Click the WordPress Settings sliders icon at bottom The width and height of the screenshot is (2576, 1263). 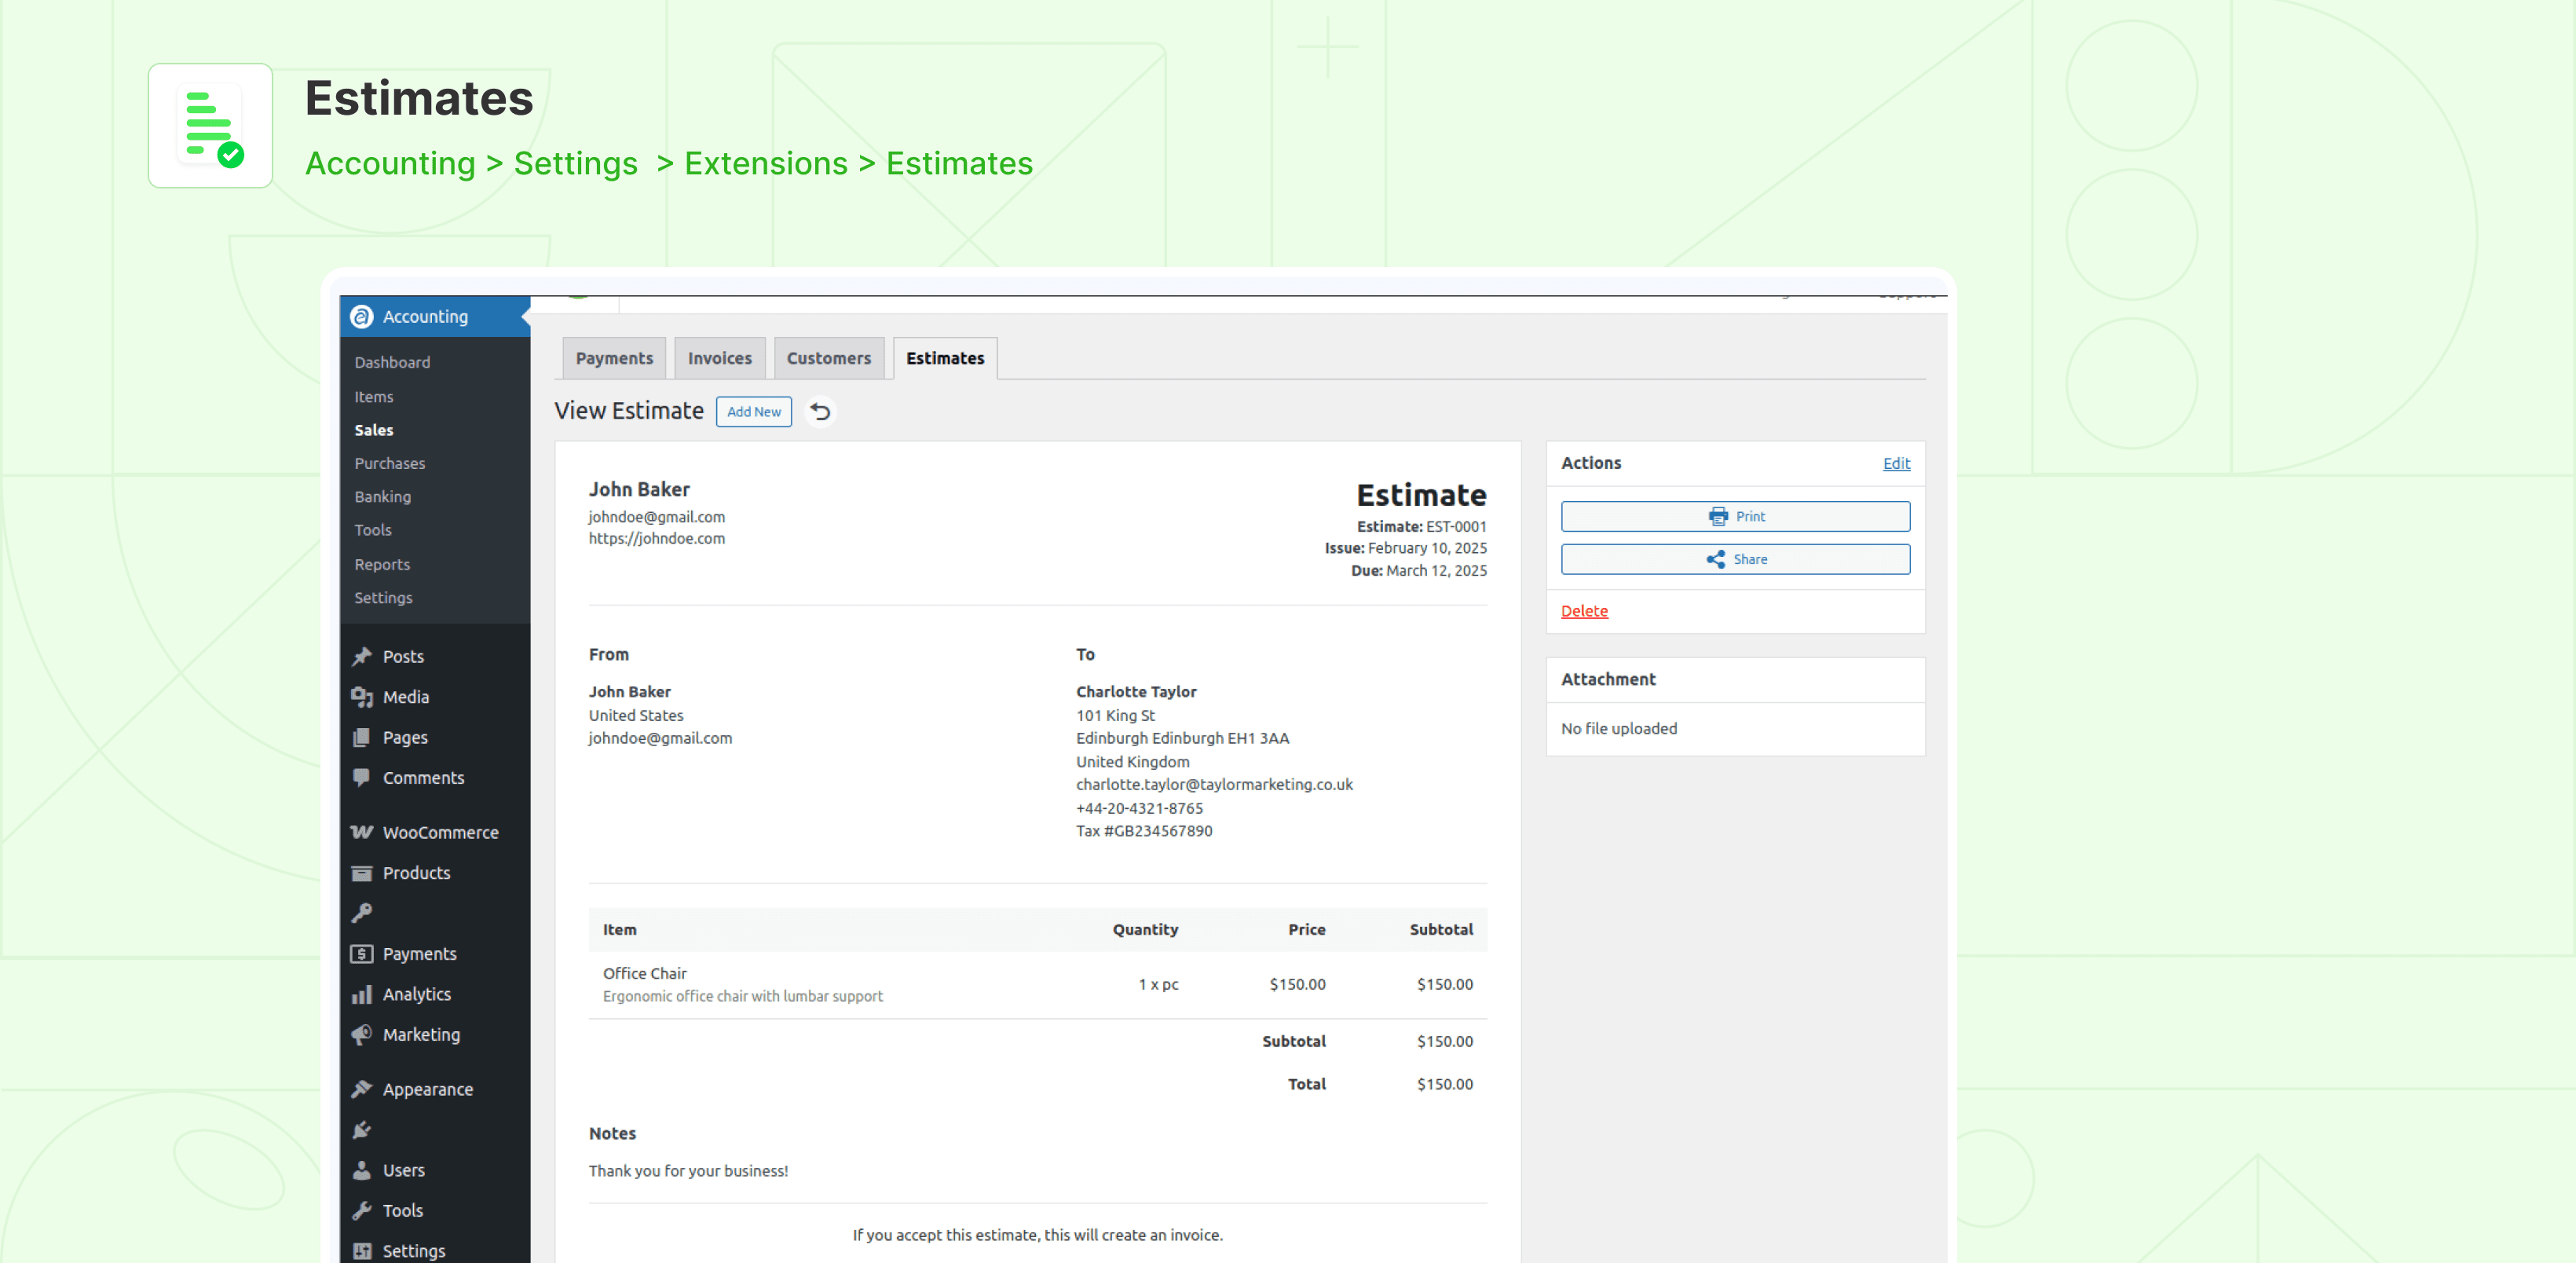point(361,1251)
